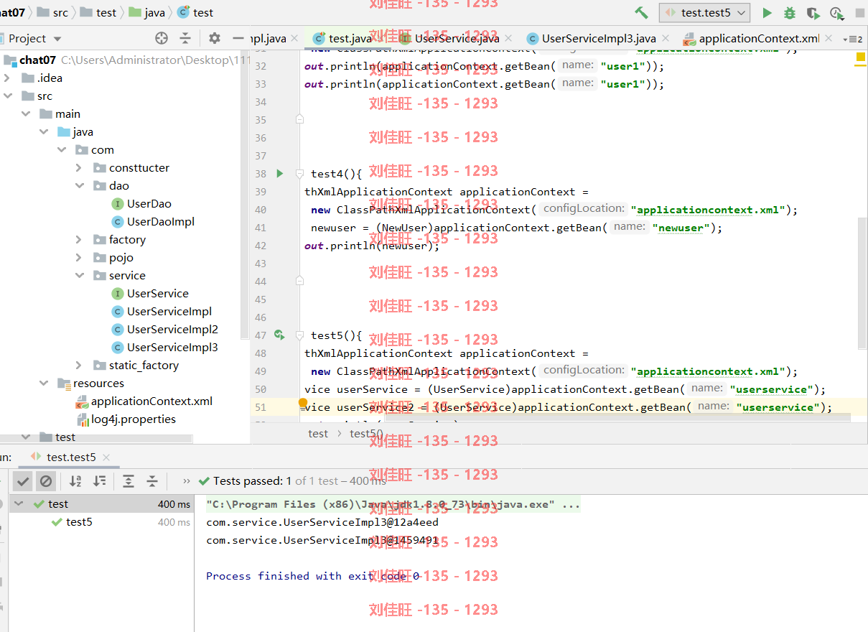The width and height of the screenshot is (868, 632).
Task: Collapse all in the Project panel header
Action: coord(185,39)
